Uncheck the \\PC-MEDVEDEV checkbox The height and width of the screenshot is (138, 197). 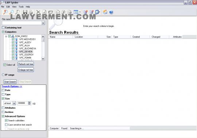13,39
